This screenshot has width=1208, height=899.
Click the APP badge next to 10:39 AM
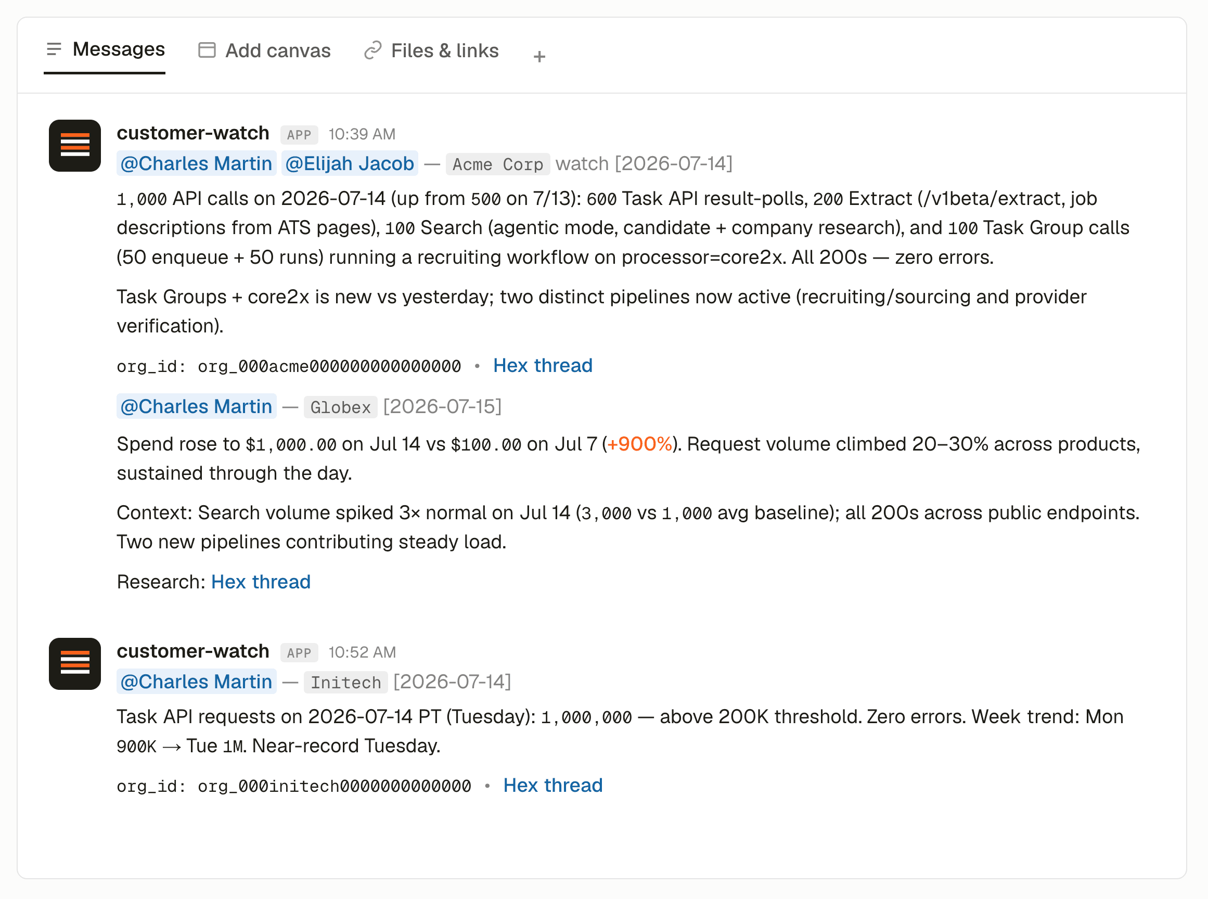[x=299, y=134]
